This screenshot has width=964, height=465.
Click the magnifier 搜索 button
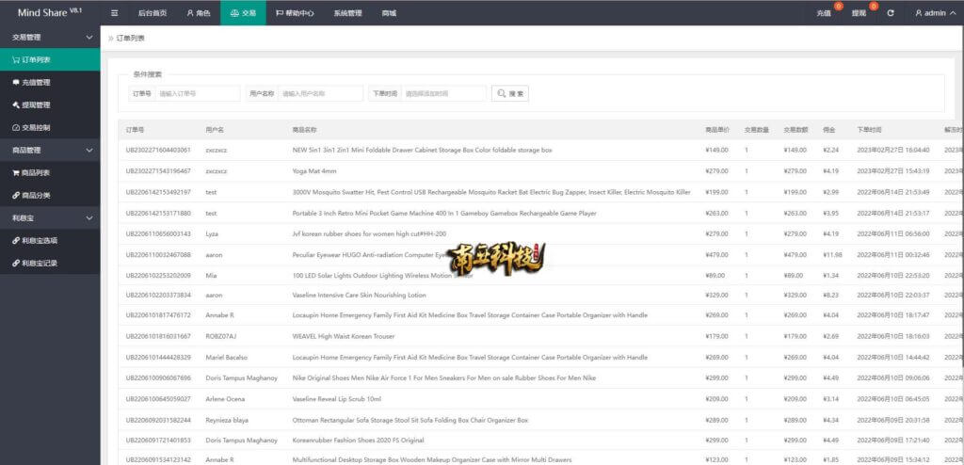[510, 93]
